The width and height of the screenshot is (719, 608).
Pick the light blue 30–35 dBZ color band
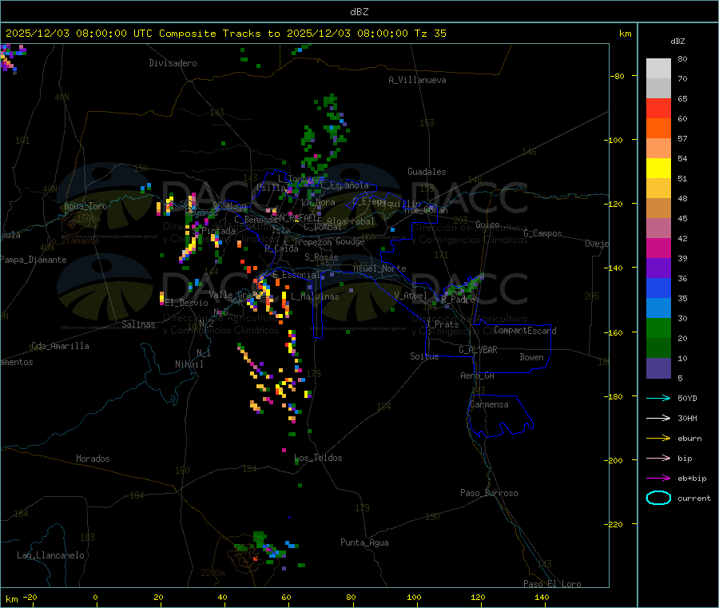[x=658, y=308]
